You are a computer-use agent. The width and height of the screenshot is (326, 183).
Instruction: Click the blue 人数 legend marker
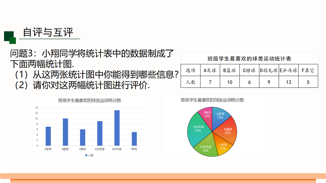[86, 155]
